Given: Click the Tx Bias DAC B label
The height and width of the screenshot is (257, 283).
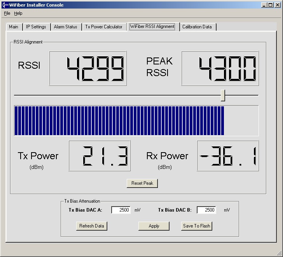Looking at the screenshot, I should pyautogui.click(x=175, y=210).
